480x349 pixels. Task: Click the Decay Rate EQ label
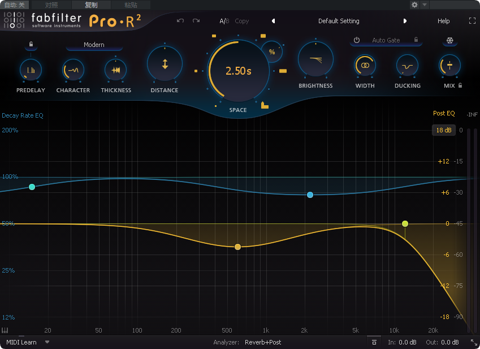pos(23,115)
